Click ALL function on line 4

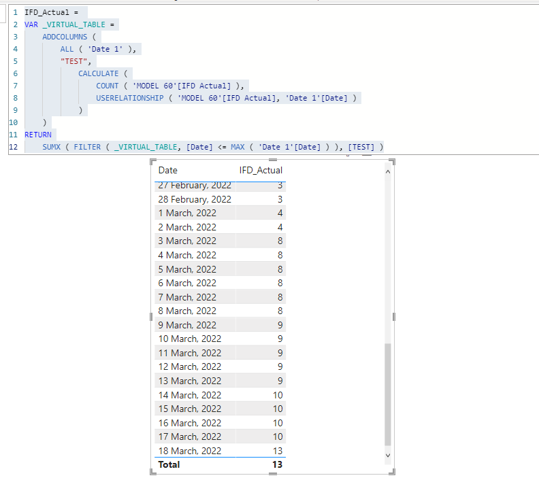click(67, 49)
